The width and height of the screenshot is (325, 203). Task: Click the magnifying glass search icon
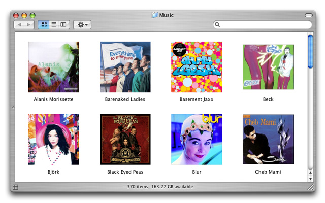tap(217, 25)
